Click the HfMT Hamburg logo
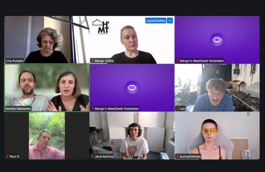Screen dimensions: 265x172 click(101, 27)
